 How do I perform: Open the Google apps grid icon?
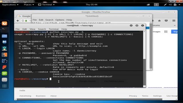[166, 32]
